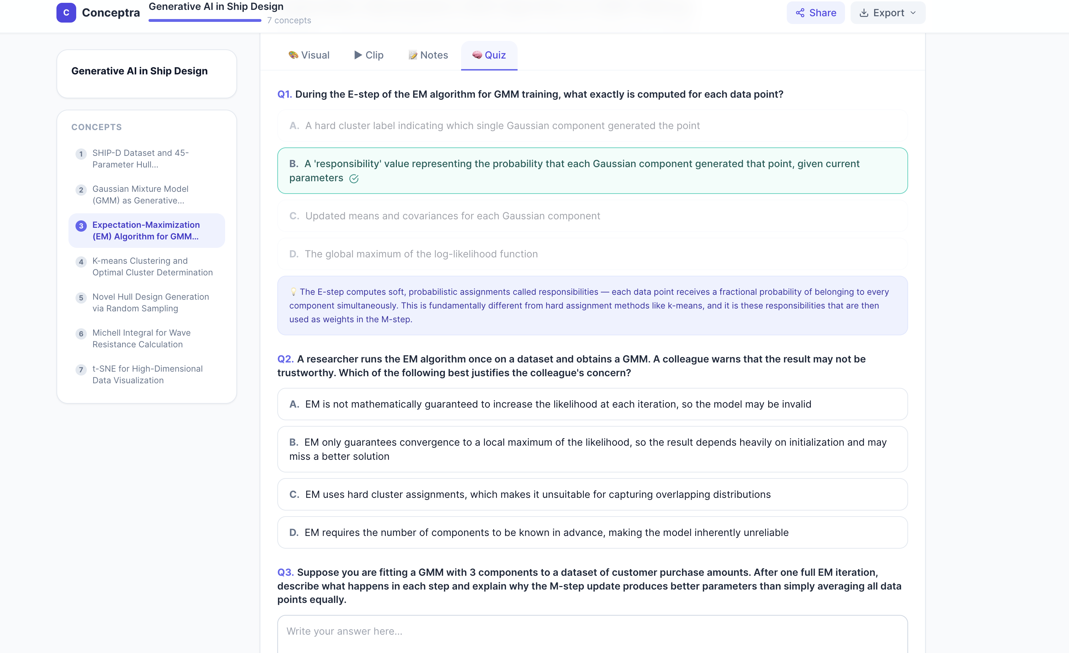
Task: Switch to the Notes tab
Action: tap(428, 55)
